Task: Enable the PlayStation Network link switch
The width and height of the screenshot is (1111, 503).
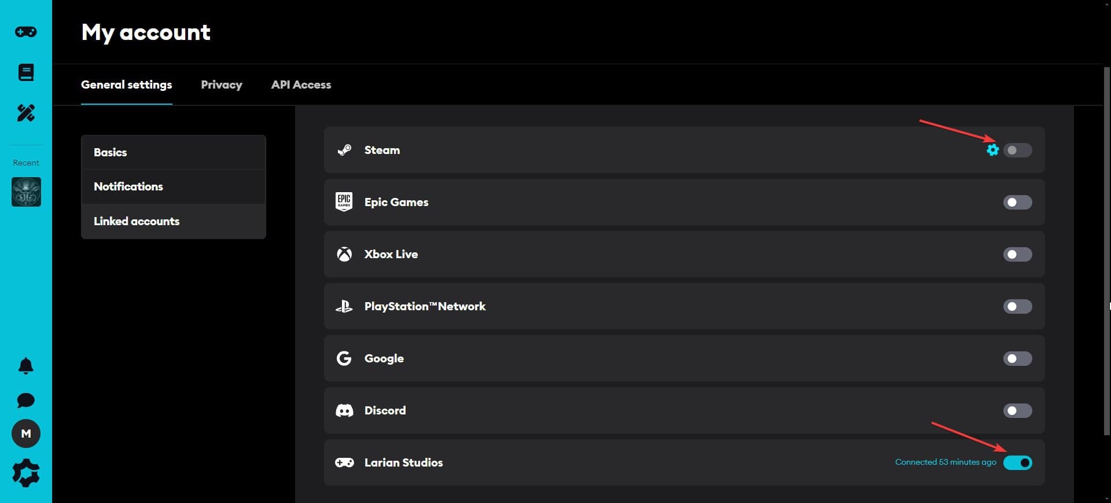Action: pos(1018,306)
